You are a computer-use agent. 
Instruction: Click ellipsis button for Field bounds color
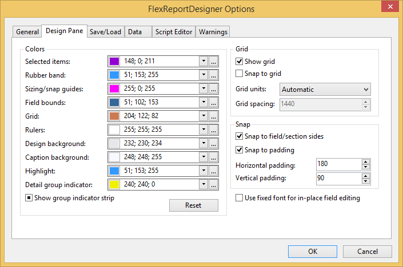(213, 103)
